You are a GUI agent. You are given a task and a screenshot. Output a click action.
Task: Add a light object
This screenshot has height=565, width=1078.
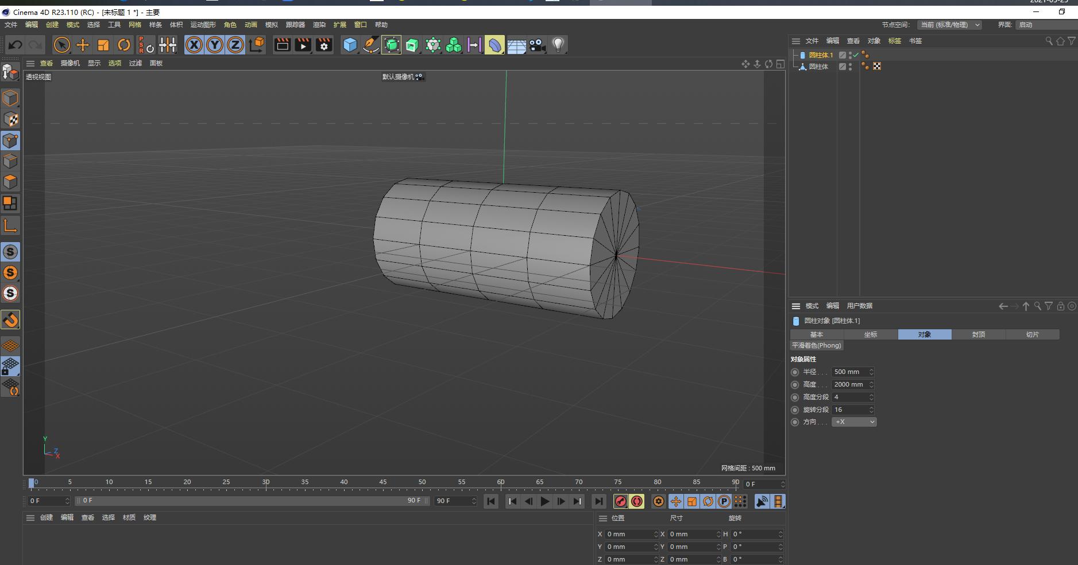(x=558, y=45)
